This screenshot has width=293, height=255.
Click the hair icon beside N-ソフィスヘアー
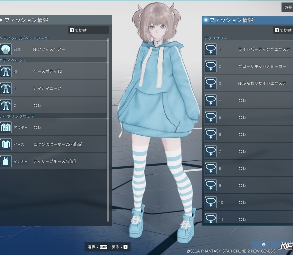point(6,49)
